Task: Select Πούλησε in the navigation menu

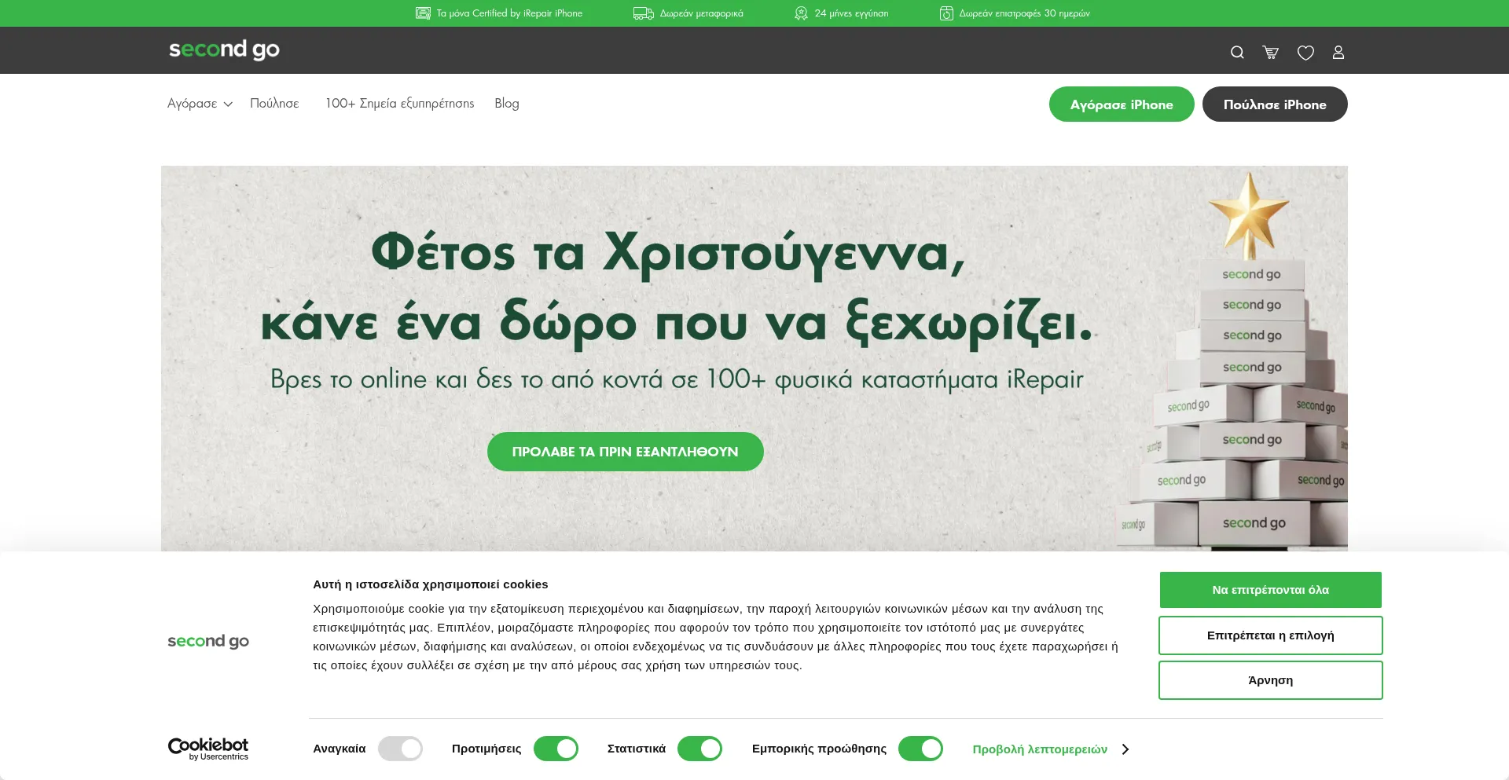Action: [x=274, y=103]
